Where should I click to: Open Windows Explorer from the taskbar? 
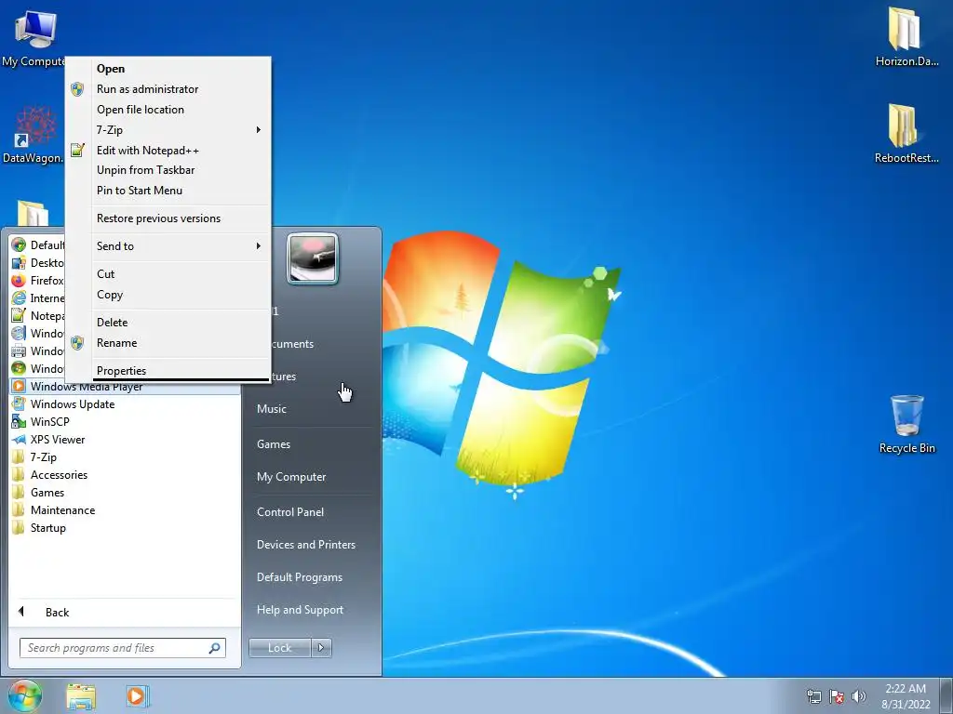coord(81,696)
